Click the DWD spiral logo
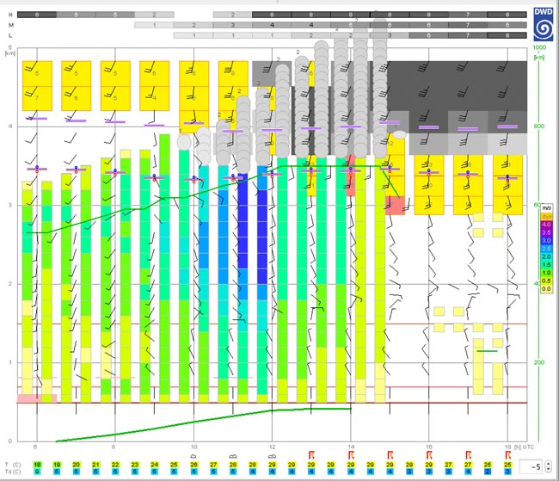The height and width of the screenshot is (481, 559). 544,24
